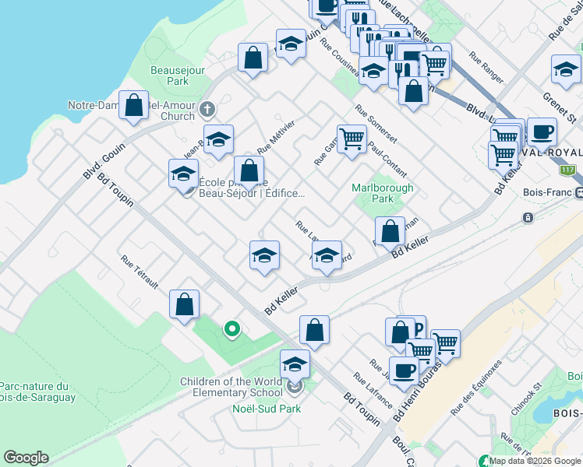Click the Beausejour Park label
Viewport: 583px width, 467px height.
178,75
